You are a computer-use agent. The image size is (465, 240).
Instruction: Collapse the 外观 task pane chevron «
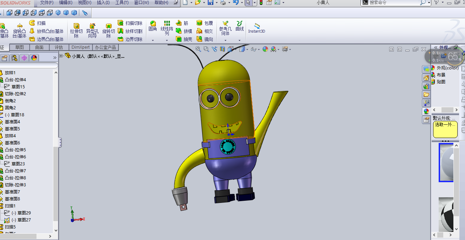(x=436, y=48)
